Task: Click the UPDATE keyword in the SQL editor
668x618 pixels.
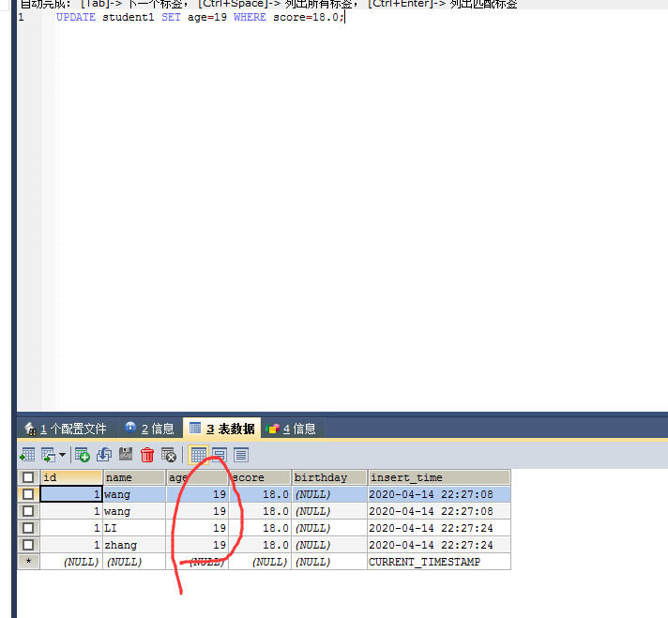Action: click(x=76, y=17)
